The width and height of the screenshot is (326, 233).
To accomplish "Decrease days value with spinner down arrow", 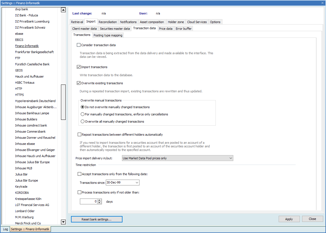I will 99,203.
